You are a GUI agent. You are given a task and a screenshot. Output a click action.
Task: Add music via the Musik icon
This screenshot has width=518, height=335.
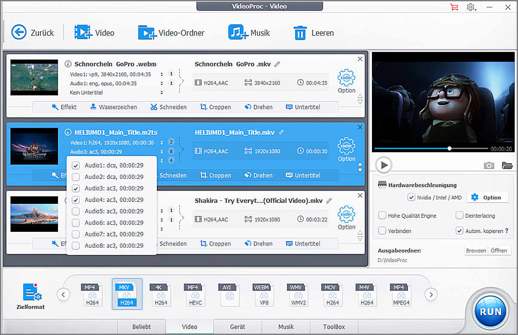coord(238,32)
